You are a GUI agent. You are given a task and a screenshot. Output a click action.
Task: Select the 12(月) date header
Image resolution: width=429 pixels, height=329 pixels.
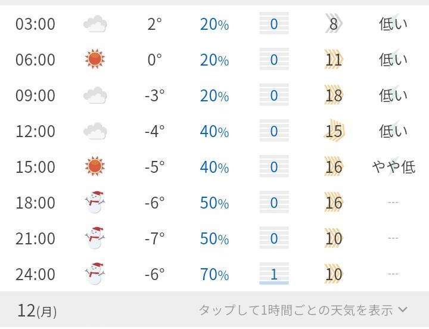pos(37,311)
